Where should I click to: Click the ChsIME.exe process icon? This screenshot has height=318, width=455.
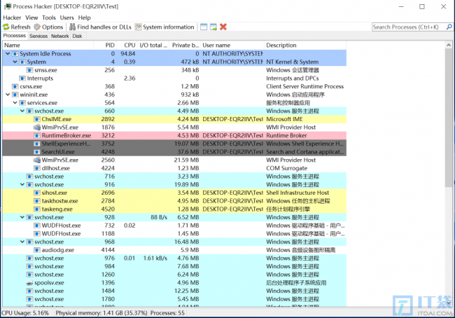click(x=37, y=119)
